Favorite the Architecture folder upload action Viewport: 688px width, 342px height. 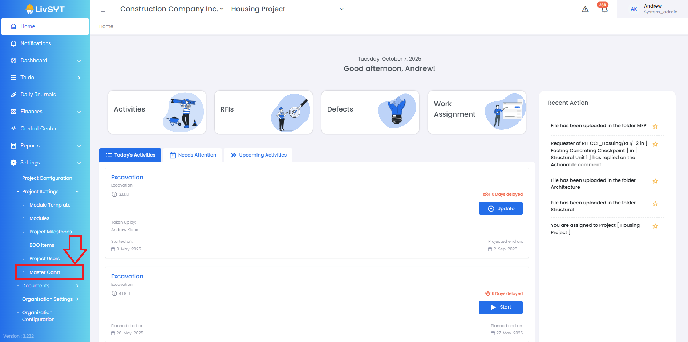[655, 181]
